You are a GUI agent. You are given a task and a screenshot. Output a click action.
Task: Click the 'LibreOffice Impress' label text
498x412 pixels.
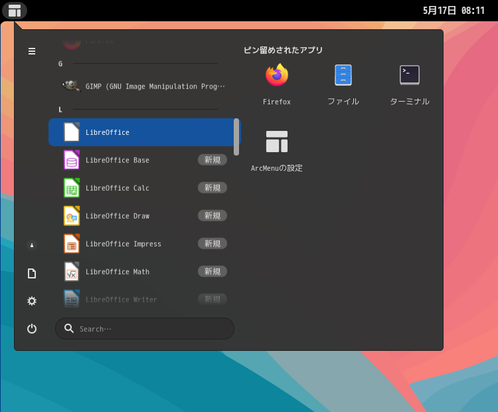click(124, 244)
